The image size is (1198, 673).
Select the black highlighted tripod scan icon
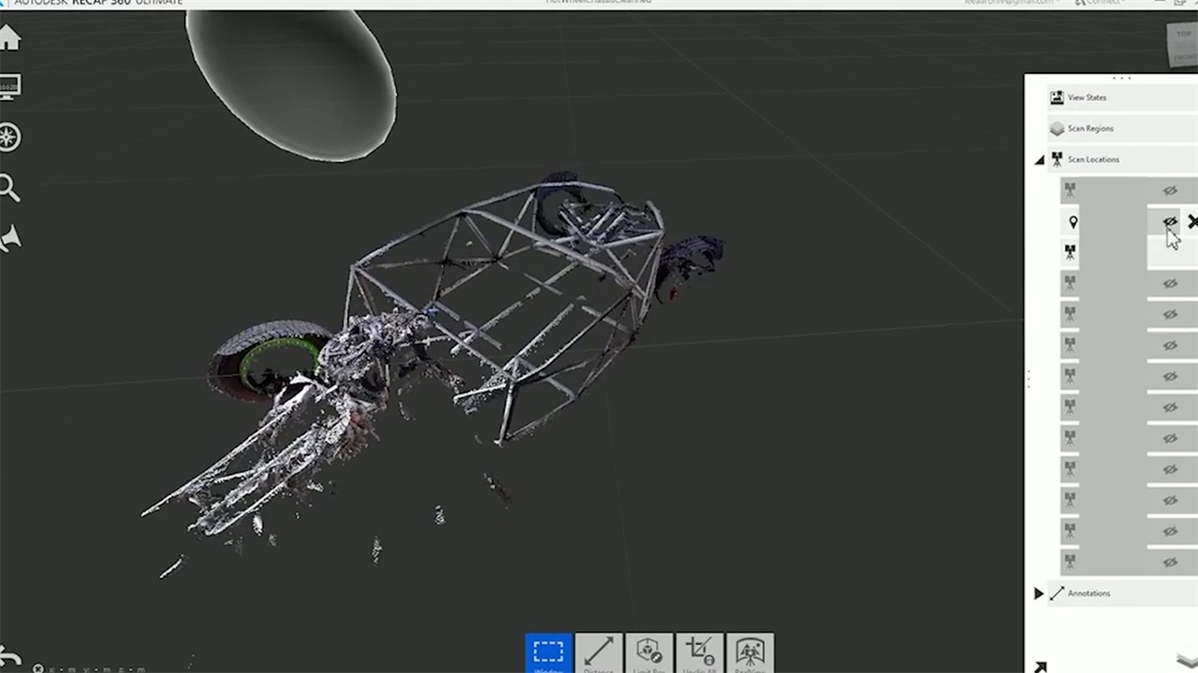[1070, 251]
